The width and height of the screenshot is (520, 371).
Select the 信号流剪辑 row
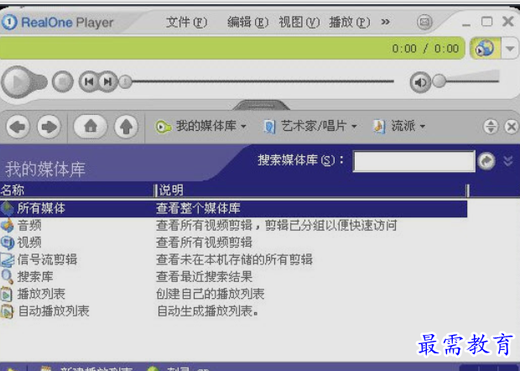[233, 259]
